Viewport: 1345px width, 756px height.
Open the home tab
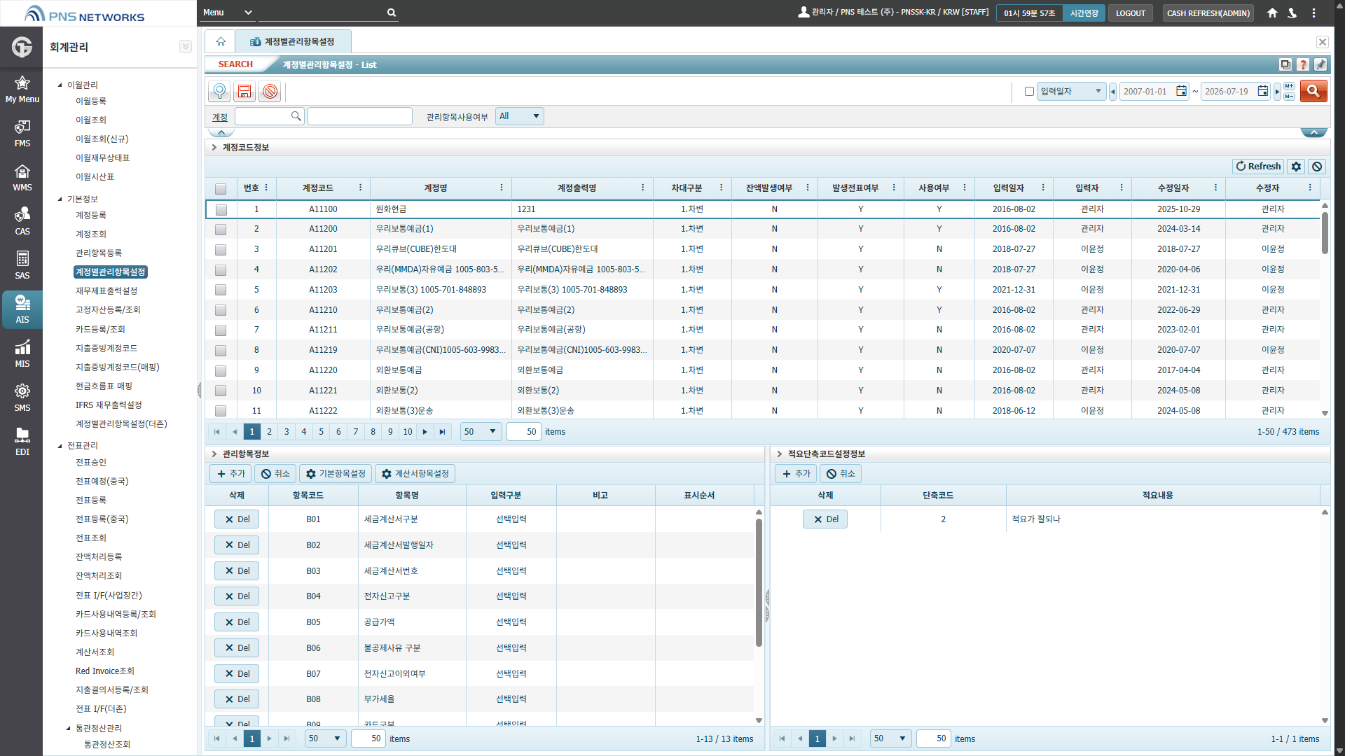221,42
